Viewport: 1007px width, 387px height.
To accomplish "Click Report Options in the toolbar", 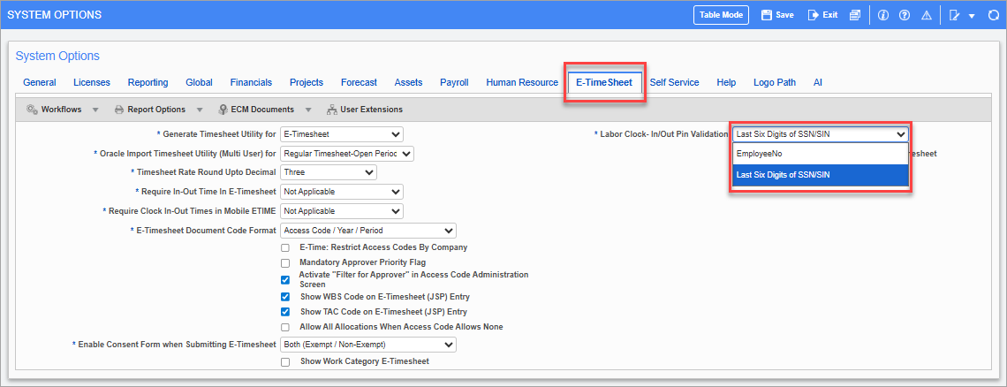I will (x=149, y=110).
